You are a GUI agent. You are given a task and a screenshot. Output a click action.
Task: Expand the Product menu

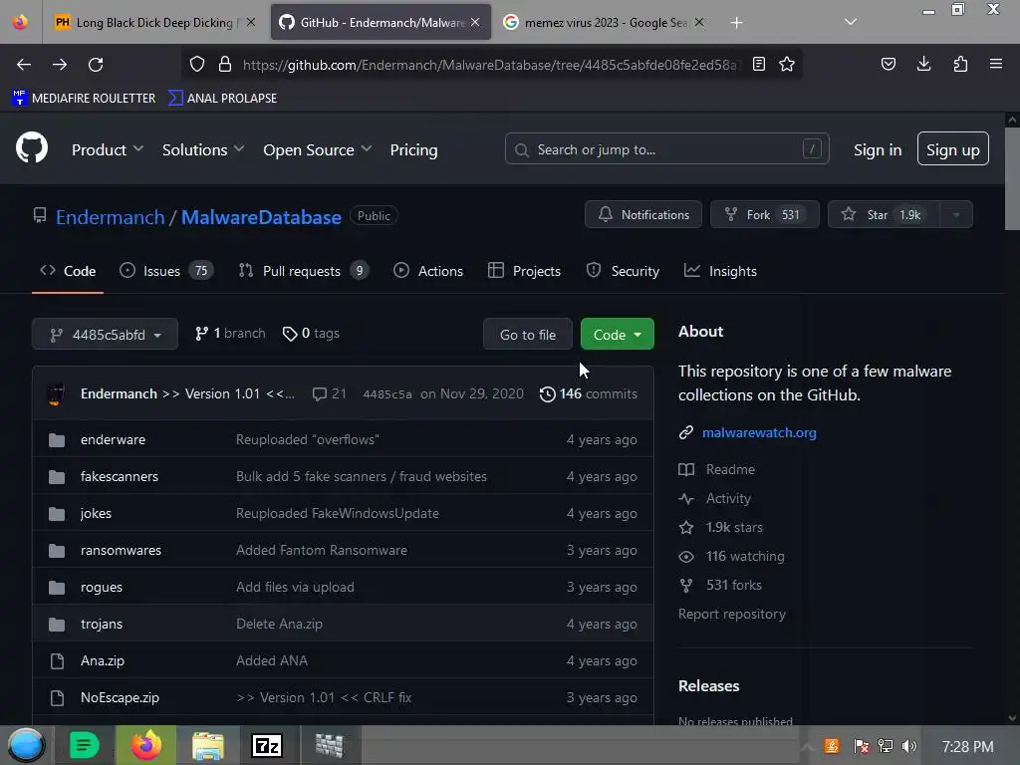pyautogui.click(x=108, y=149)
